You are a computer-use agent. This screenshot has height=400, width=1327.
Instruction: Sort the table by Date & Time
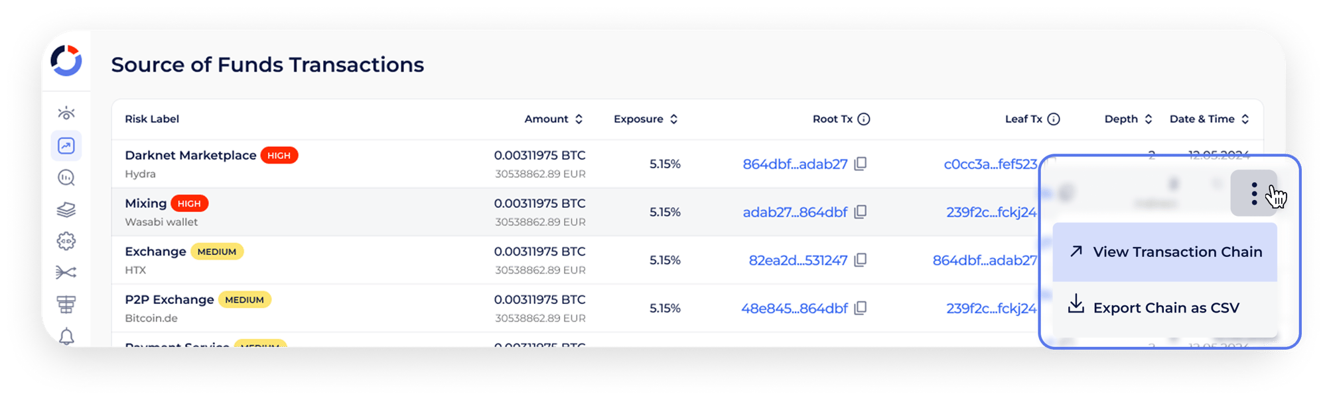coord(1245,119)
